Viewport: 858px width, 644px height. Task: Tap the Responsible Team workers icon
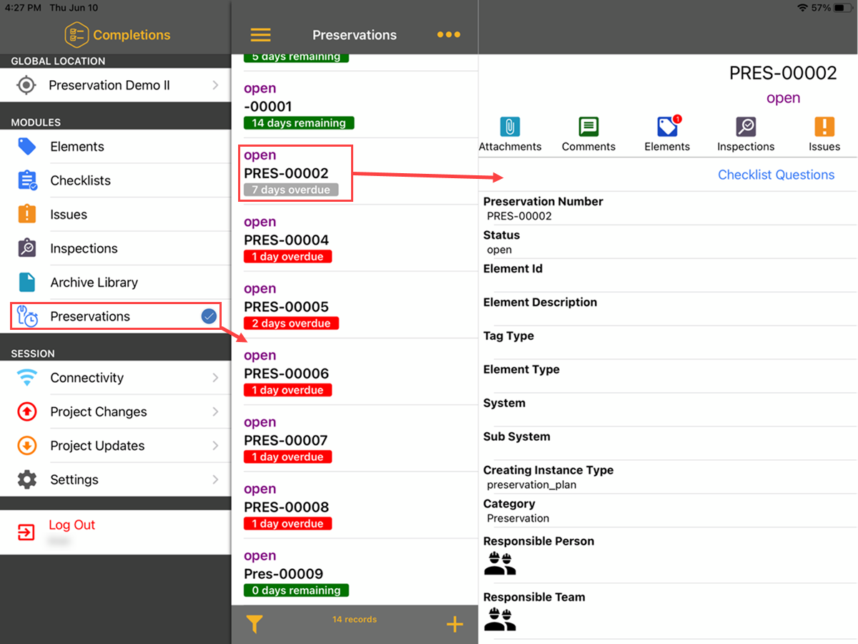(x=500, y=619)
